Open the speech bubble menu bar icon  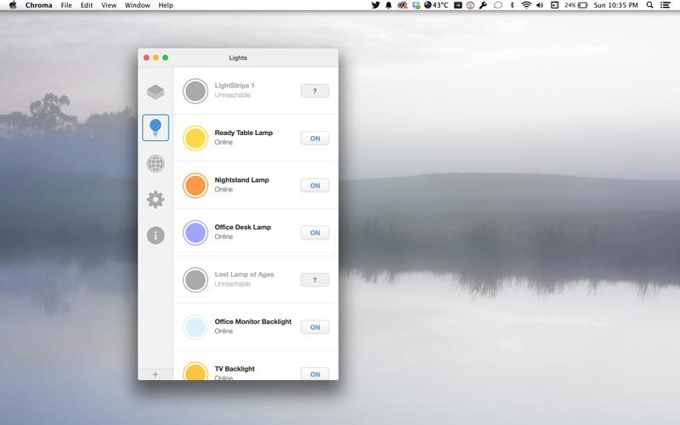point(498,5)
